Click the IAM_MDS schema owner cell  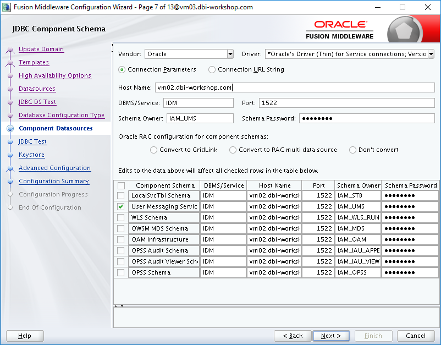358,228
